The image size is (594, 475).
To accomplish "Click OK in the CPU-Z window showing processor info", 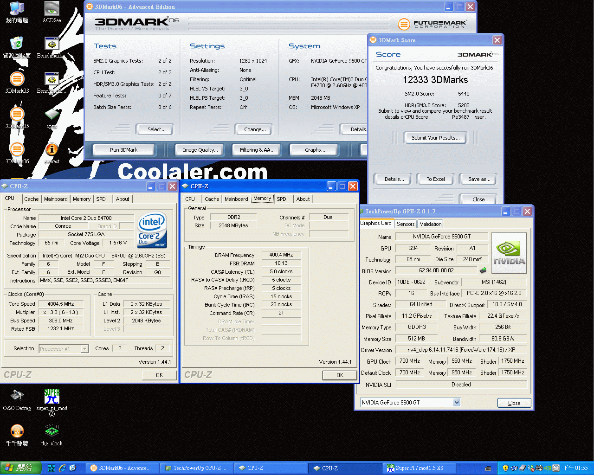I will pos(159,375).
